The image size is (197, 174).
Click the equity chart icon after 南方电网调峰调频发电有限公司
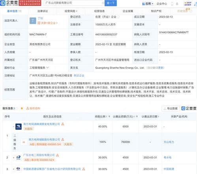[63, 124]
